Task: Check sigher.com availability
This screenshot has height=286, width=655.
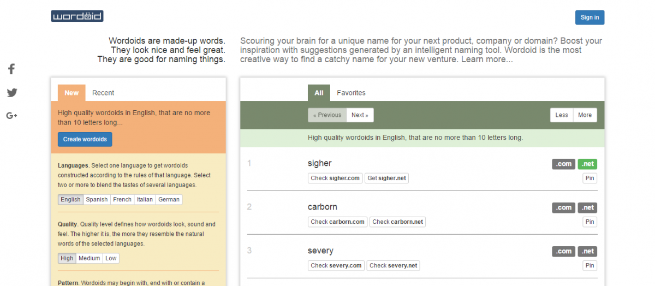Action: [x=335, y=178]
